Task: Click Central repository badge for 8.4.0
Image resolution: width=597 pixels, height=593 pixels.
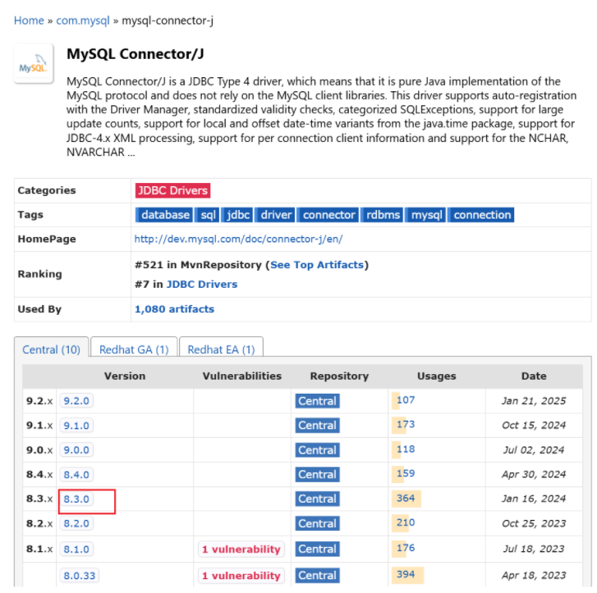Action: click(317, 474)
